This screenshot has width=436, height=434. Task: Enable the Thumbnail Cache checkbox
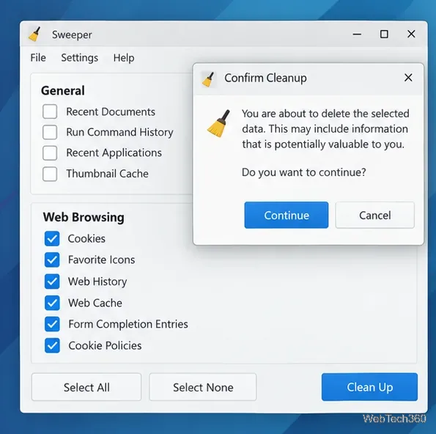[50, 174]
